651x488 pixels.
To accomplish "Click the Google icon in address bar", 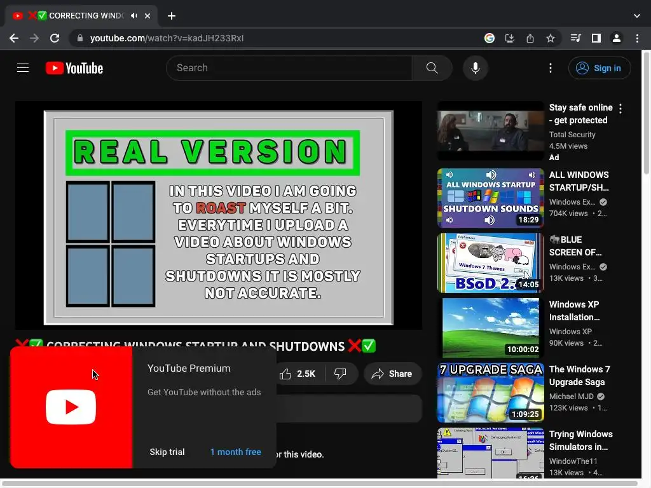I will 490,38.
